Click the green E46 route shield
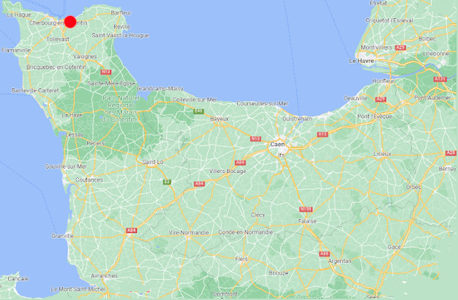This screenshot has height=300, width=458. tap(198, 112)
